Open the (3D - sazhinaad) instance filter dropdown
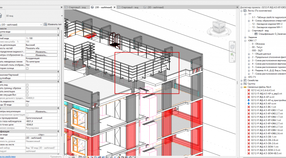 click(x=41, y=25)
